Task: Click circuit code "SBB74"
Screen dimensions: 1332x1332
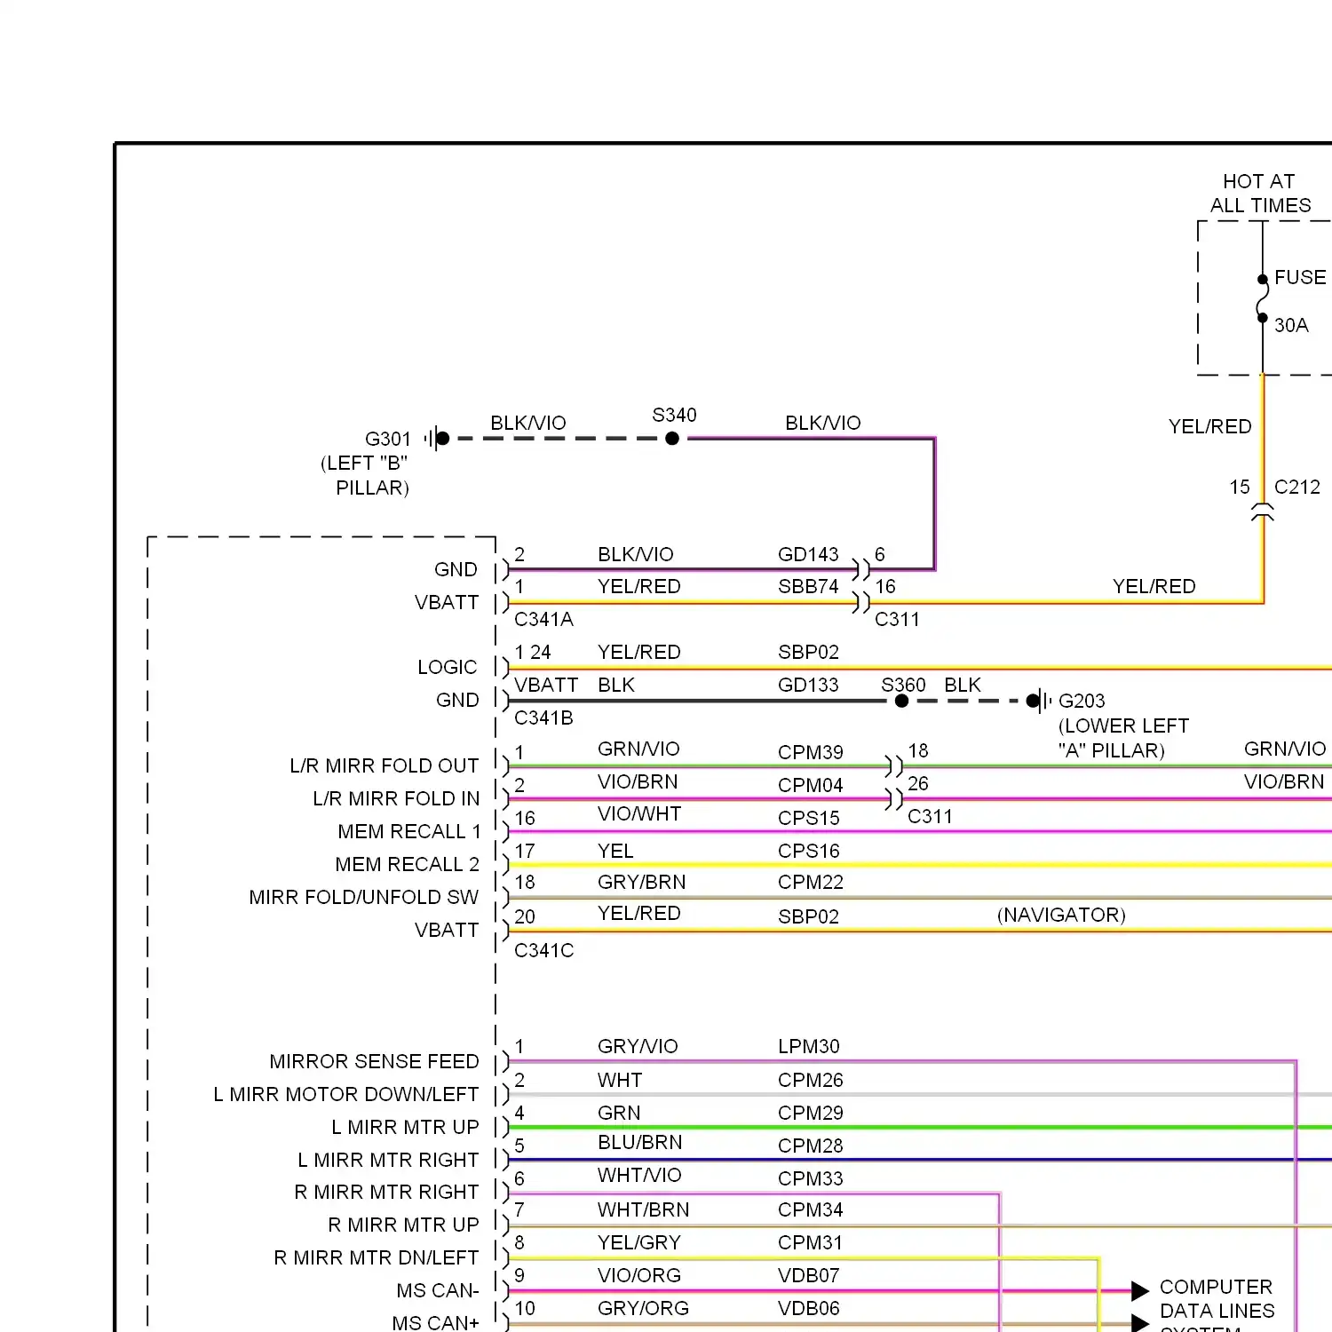Action: pos(808,586)
